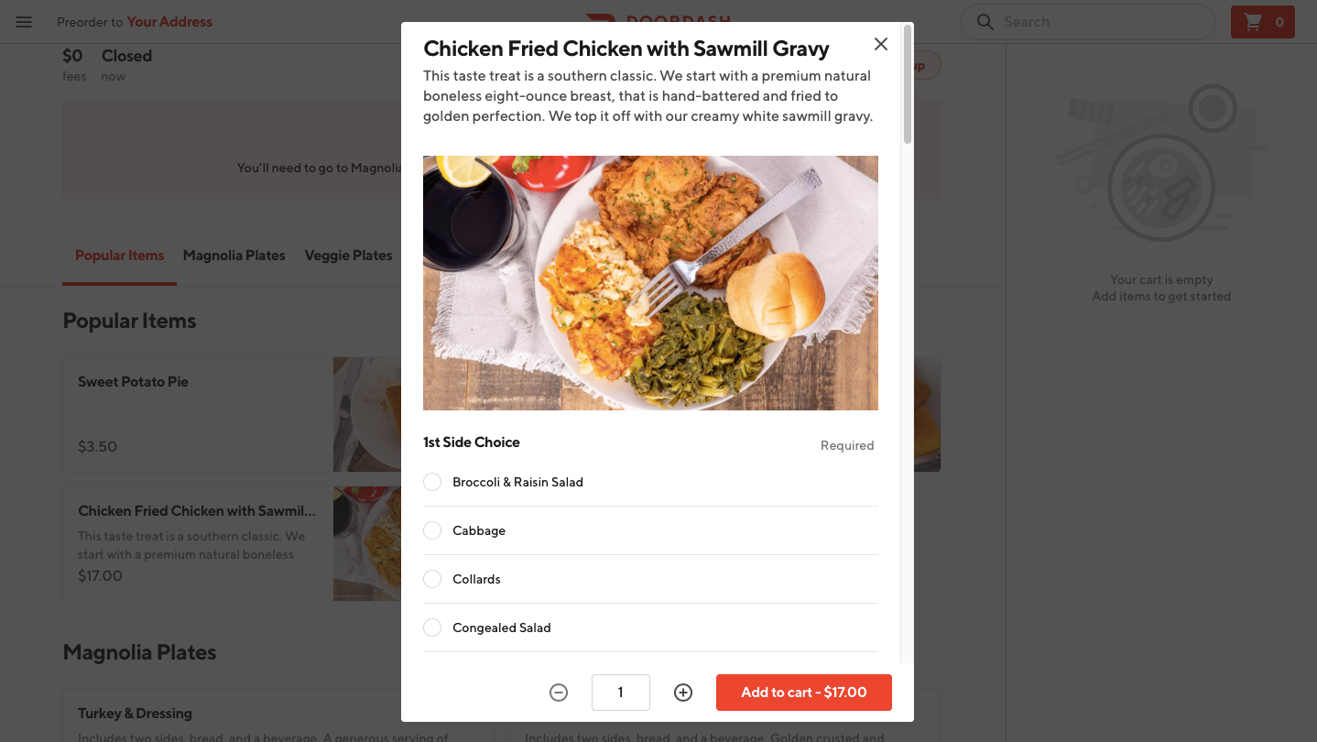Click the Your Address link

click(169, 22)
